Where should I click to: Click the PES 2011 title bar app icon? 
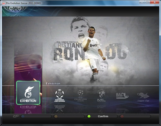click(x=4, y=3)
